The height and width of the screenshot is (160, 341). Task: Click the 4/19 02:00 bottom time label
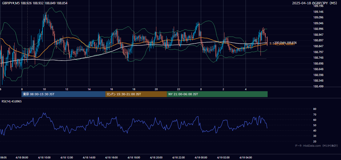(223, 158)
